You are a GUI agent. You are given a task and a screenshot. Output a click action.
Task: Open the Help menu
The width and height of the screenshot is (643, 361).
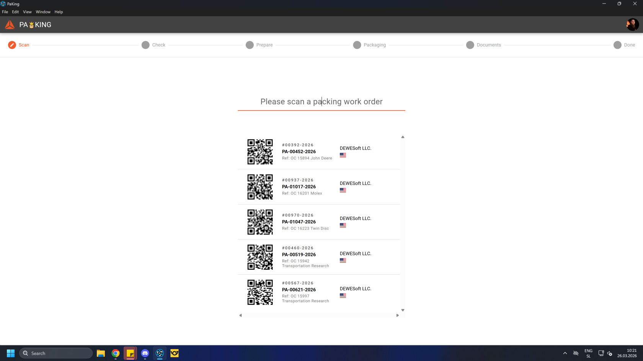(x=59, y=12)
